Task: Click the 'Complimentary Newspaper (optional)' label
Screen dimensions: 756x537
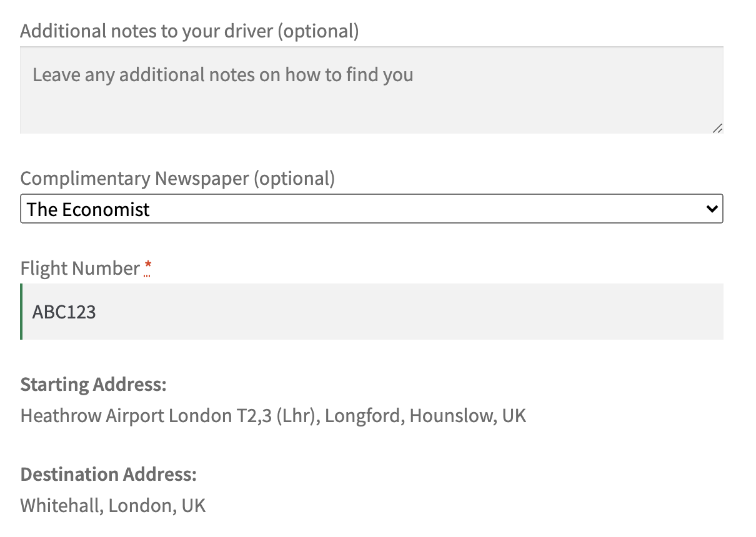Action: coord(177,179)
